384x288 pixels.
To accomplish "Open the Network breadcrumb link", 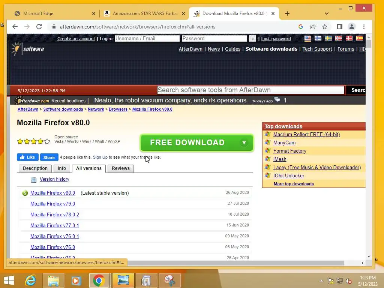I will pyautogui.click(x=96, y=109).
